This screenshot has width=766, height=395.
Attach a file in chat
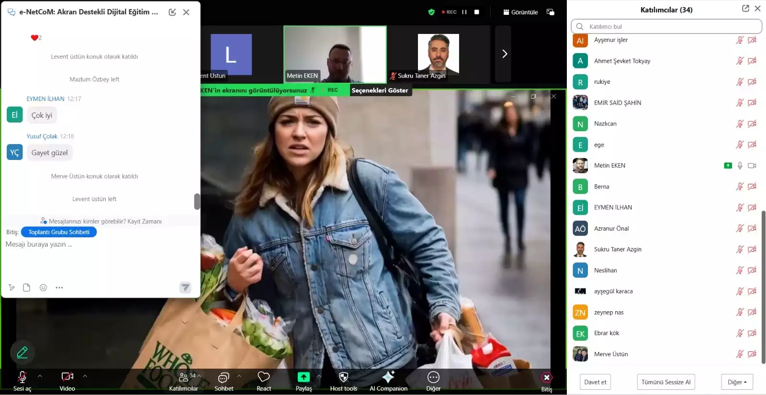click(27, 288)
